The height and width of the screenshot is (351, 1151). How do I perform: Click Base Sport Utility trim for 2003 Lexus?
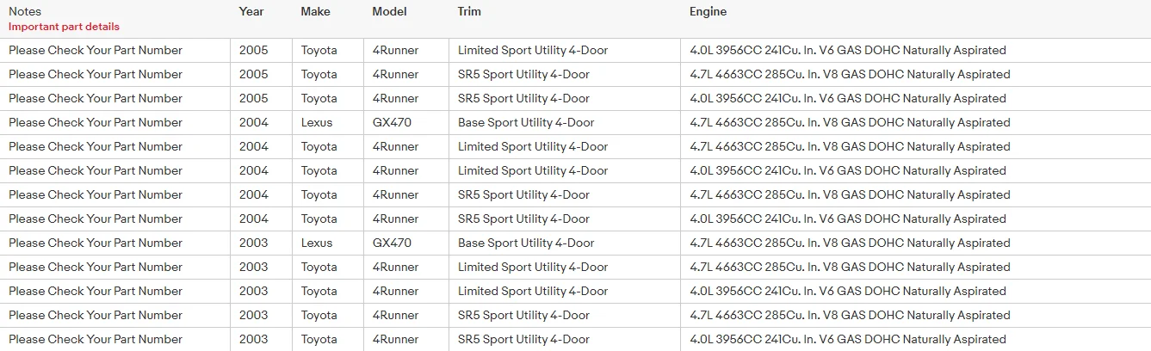pyautogui.click(x=526, y=243)
